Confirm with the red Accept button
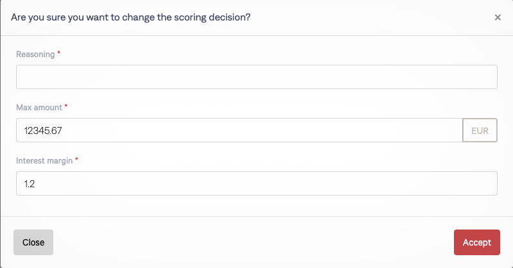 (x=476, y=242)
